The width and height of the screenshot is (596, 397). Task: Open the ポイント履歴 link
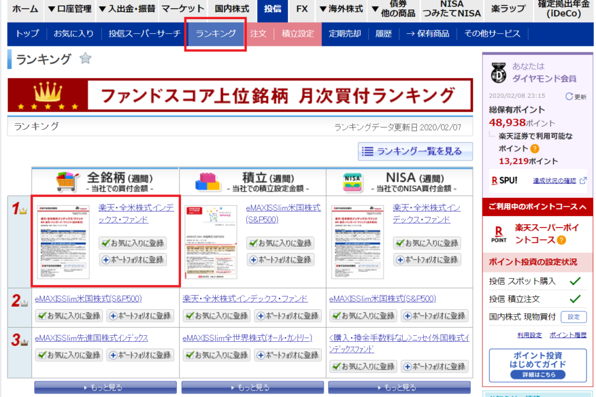click(568, 335)
